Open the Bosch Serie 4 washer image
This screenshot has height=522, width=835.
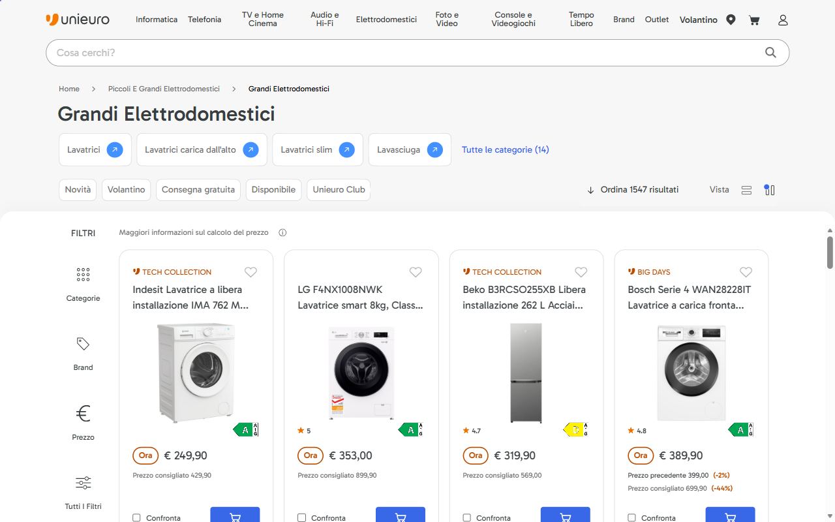point(691,373)
